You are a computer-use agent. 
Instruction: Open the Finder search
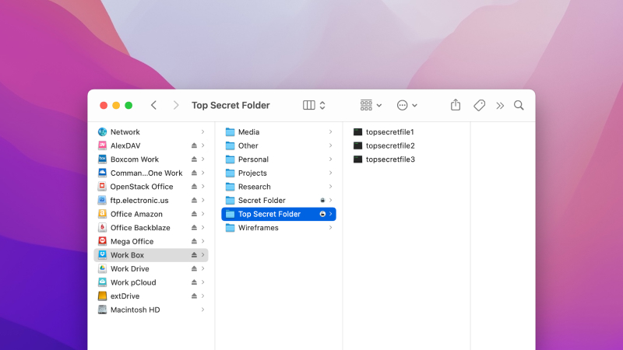[x=519, y=105]
